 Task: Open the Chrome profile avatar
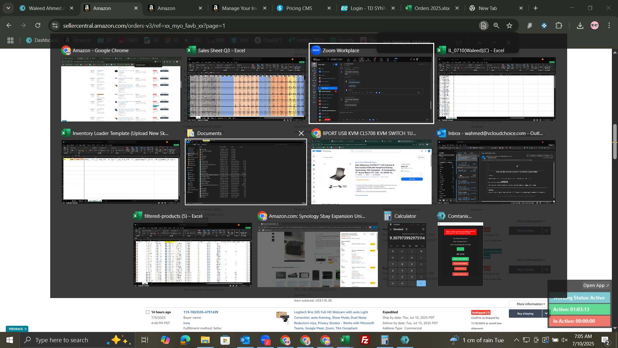595,25
